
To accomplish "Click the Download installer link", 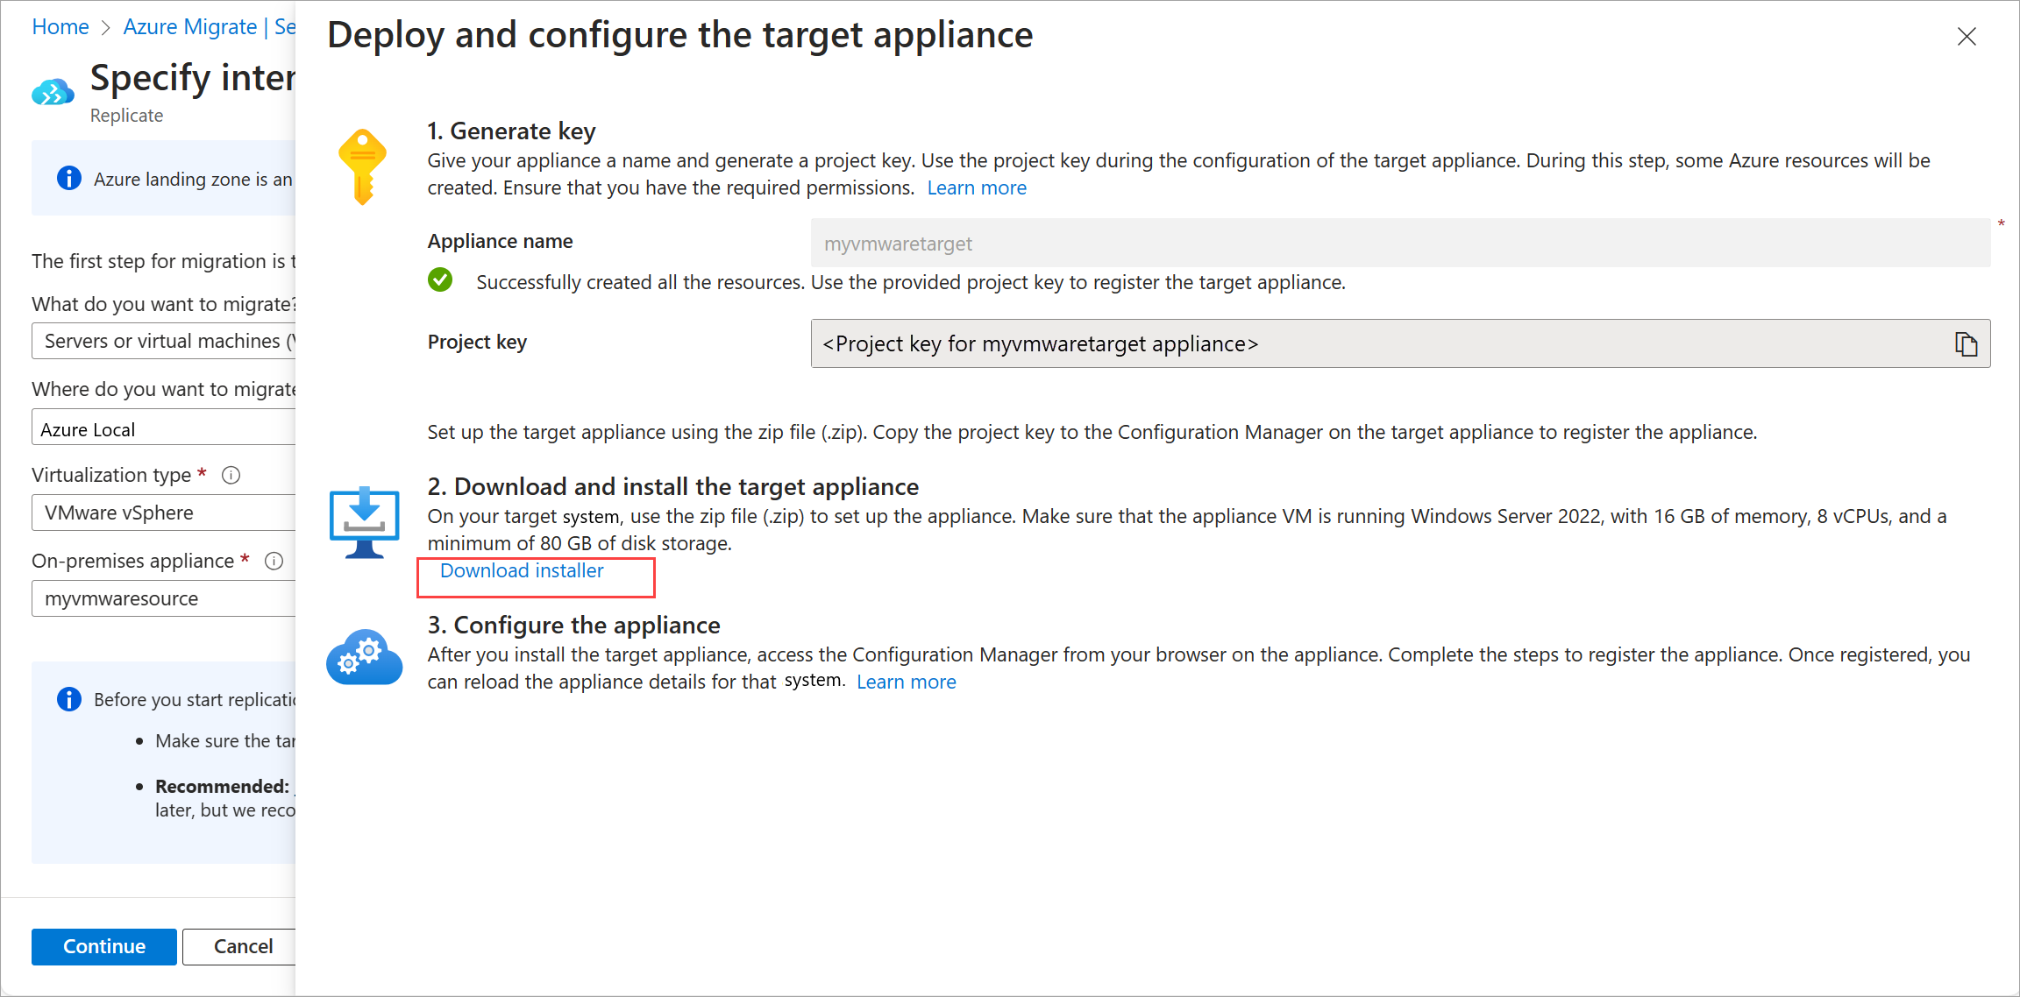I will click(522, 571).
